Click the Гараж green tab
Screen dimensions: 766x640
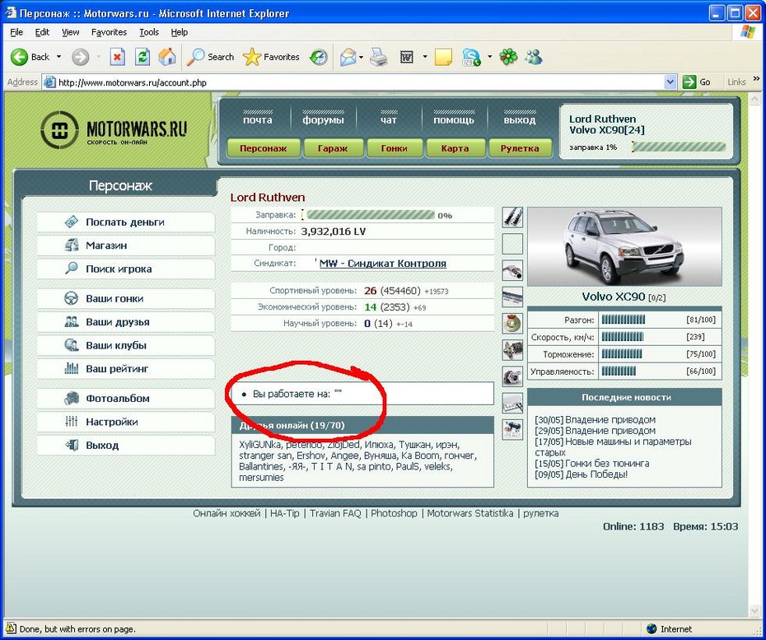pos(334,148)
